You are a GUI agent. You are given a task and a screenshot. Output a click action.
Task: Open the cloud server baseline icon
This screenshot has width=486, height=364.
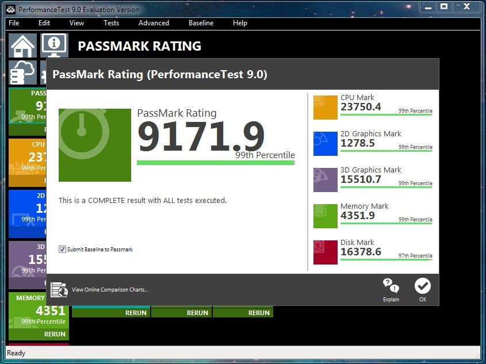[22, 72]
